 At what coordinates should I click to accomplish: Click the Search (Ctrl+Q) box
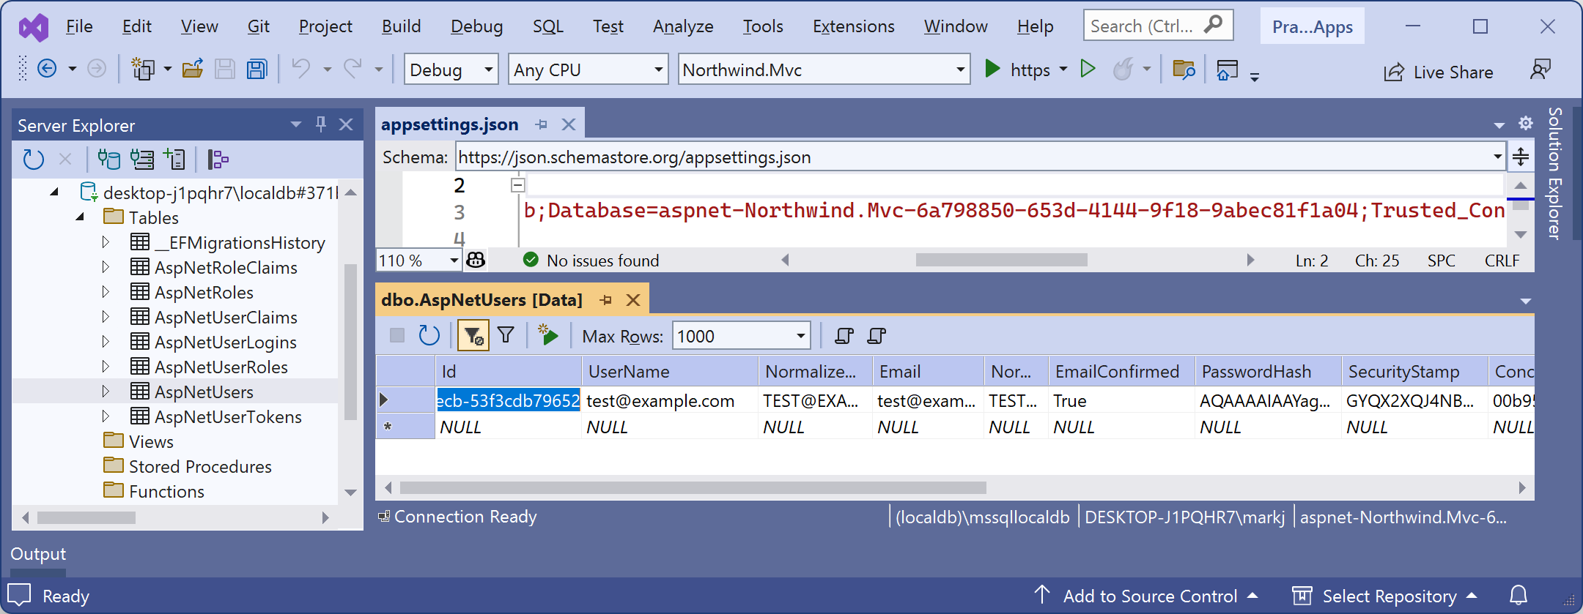pos(1158,26)
